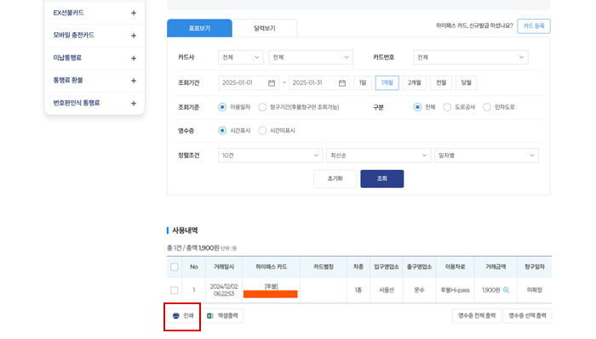This screenshot has width=596, height=339.
Task: Check the row 1 checkbox
Action: click(175, 290)
